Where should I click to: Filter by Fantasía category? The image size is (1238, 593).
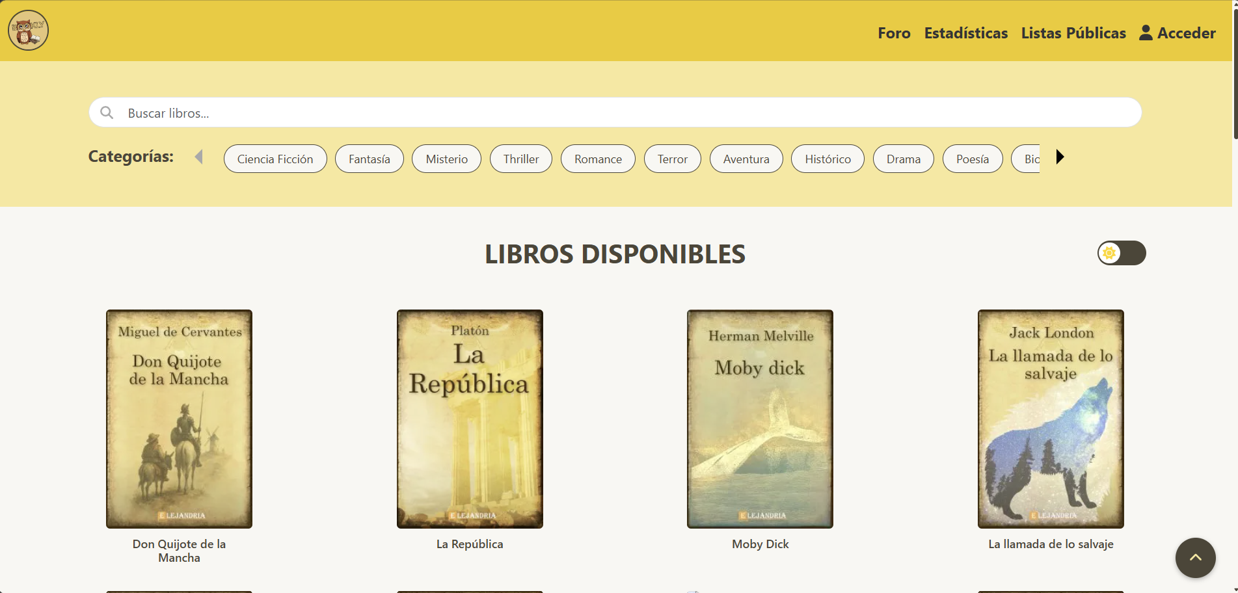[370, 159]
